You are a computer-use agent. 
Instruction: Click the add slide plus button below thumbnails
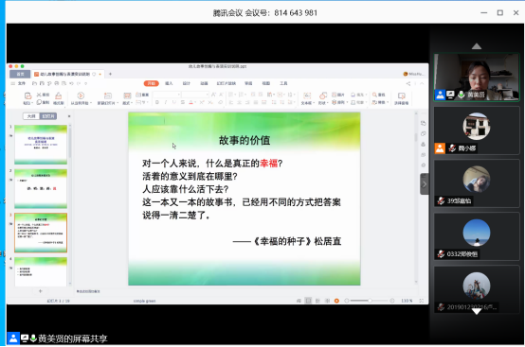[x=41, y=291]
